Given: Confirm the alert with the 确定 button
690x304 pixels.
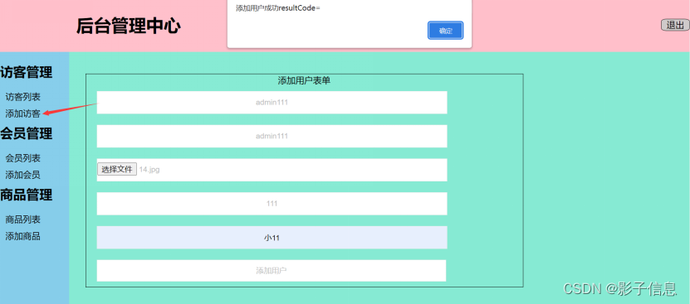Looking at the screenshot, I should coord(445,31).
